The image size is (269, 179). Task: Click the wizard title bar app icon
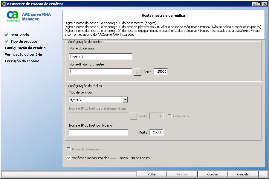[x=4, y=4]
